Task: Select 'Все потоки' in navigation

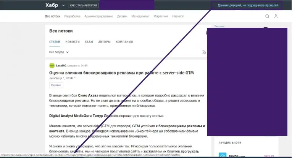Action: pos(53,16)
